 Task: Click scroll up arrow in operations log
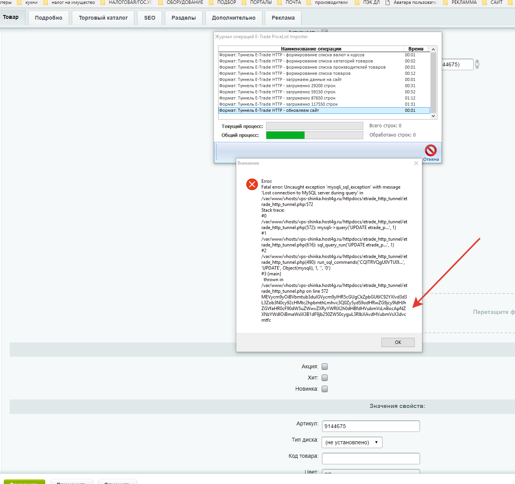434,49
